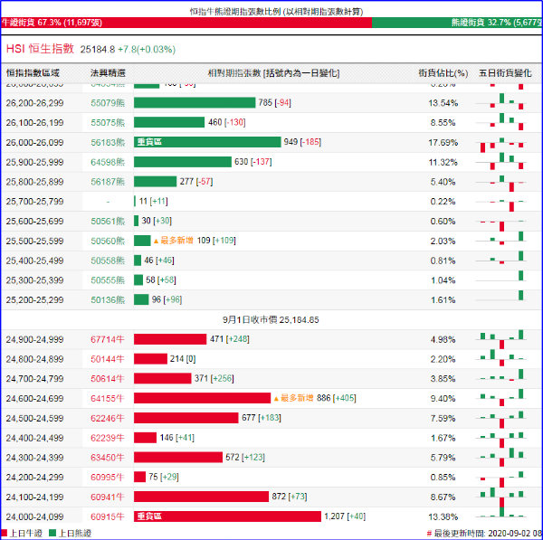Click the index value 25184.8
Image resolution: width=543 pixels, height=540 pixels.
tap(98, 50)
